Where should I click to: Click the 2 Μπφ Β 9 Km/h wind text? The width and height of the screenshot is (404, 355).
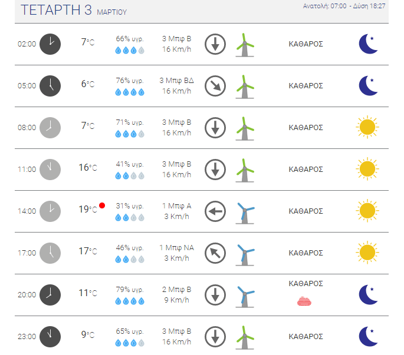click(176, 295)
